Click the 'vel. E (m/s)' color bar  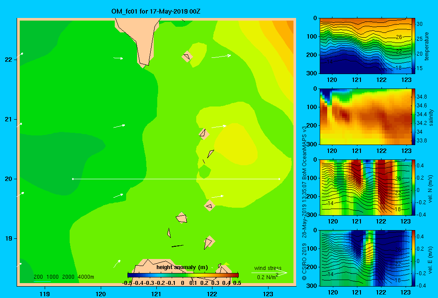(x=413, y=258)
